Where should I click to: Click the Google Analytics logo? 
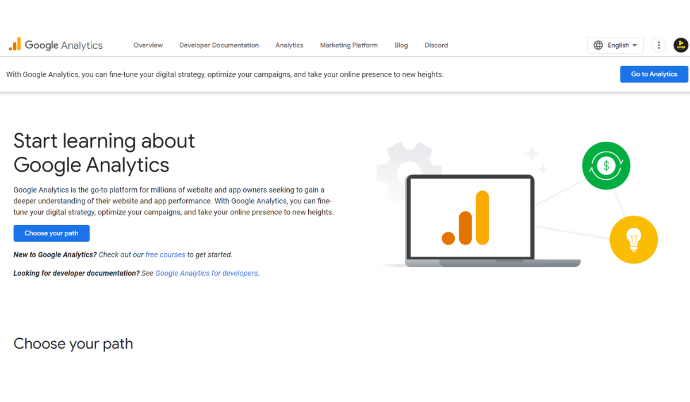point(56,45)
